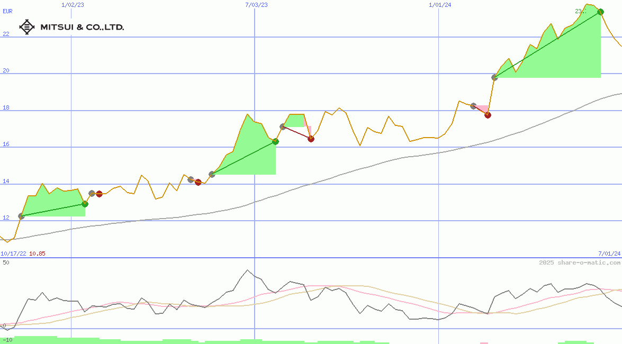Image resolution: width=622 pixels, height=344 pixels.
Task: Select the 1/01/24 date label
Action: pyautogui.click(x=440, y=5)
